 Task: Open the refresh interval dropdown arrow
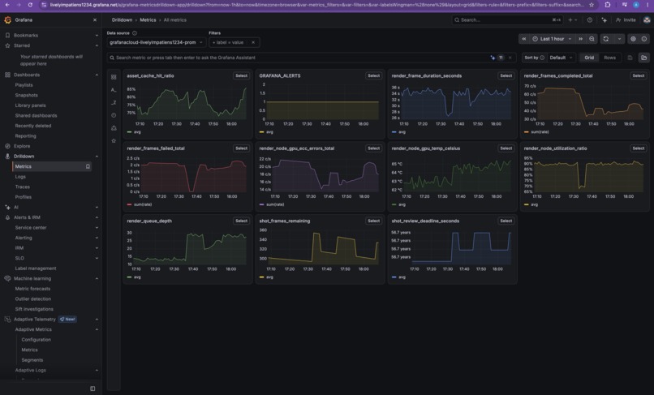pyautogui.click(x=619, y=39)
